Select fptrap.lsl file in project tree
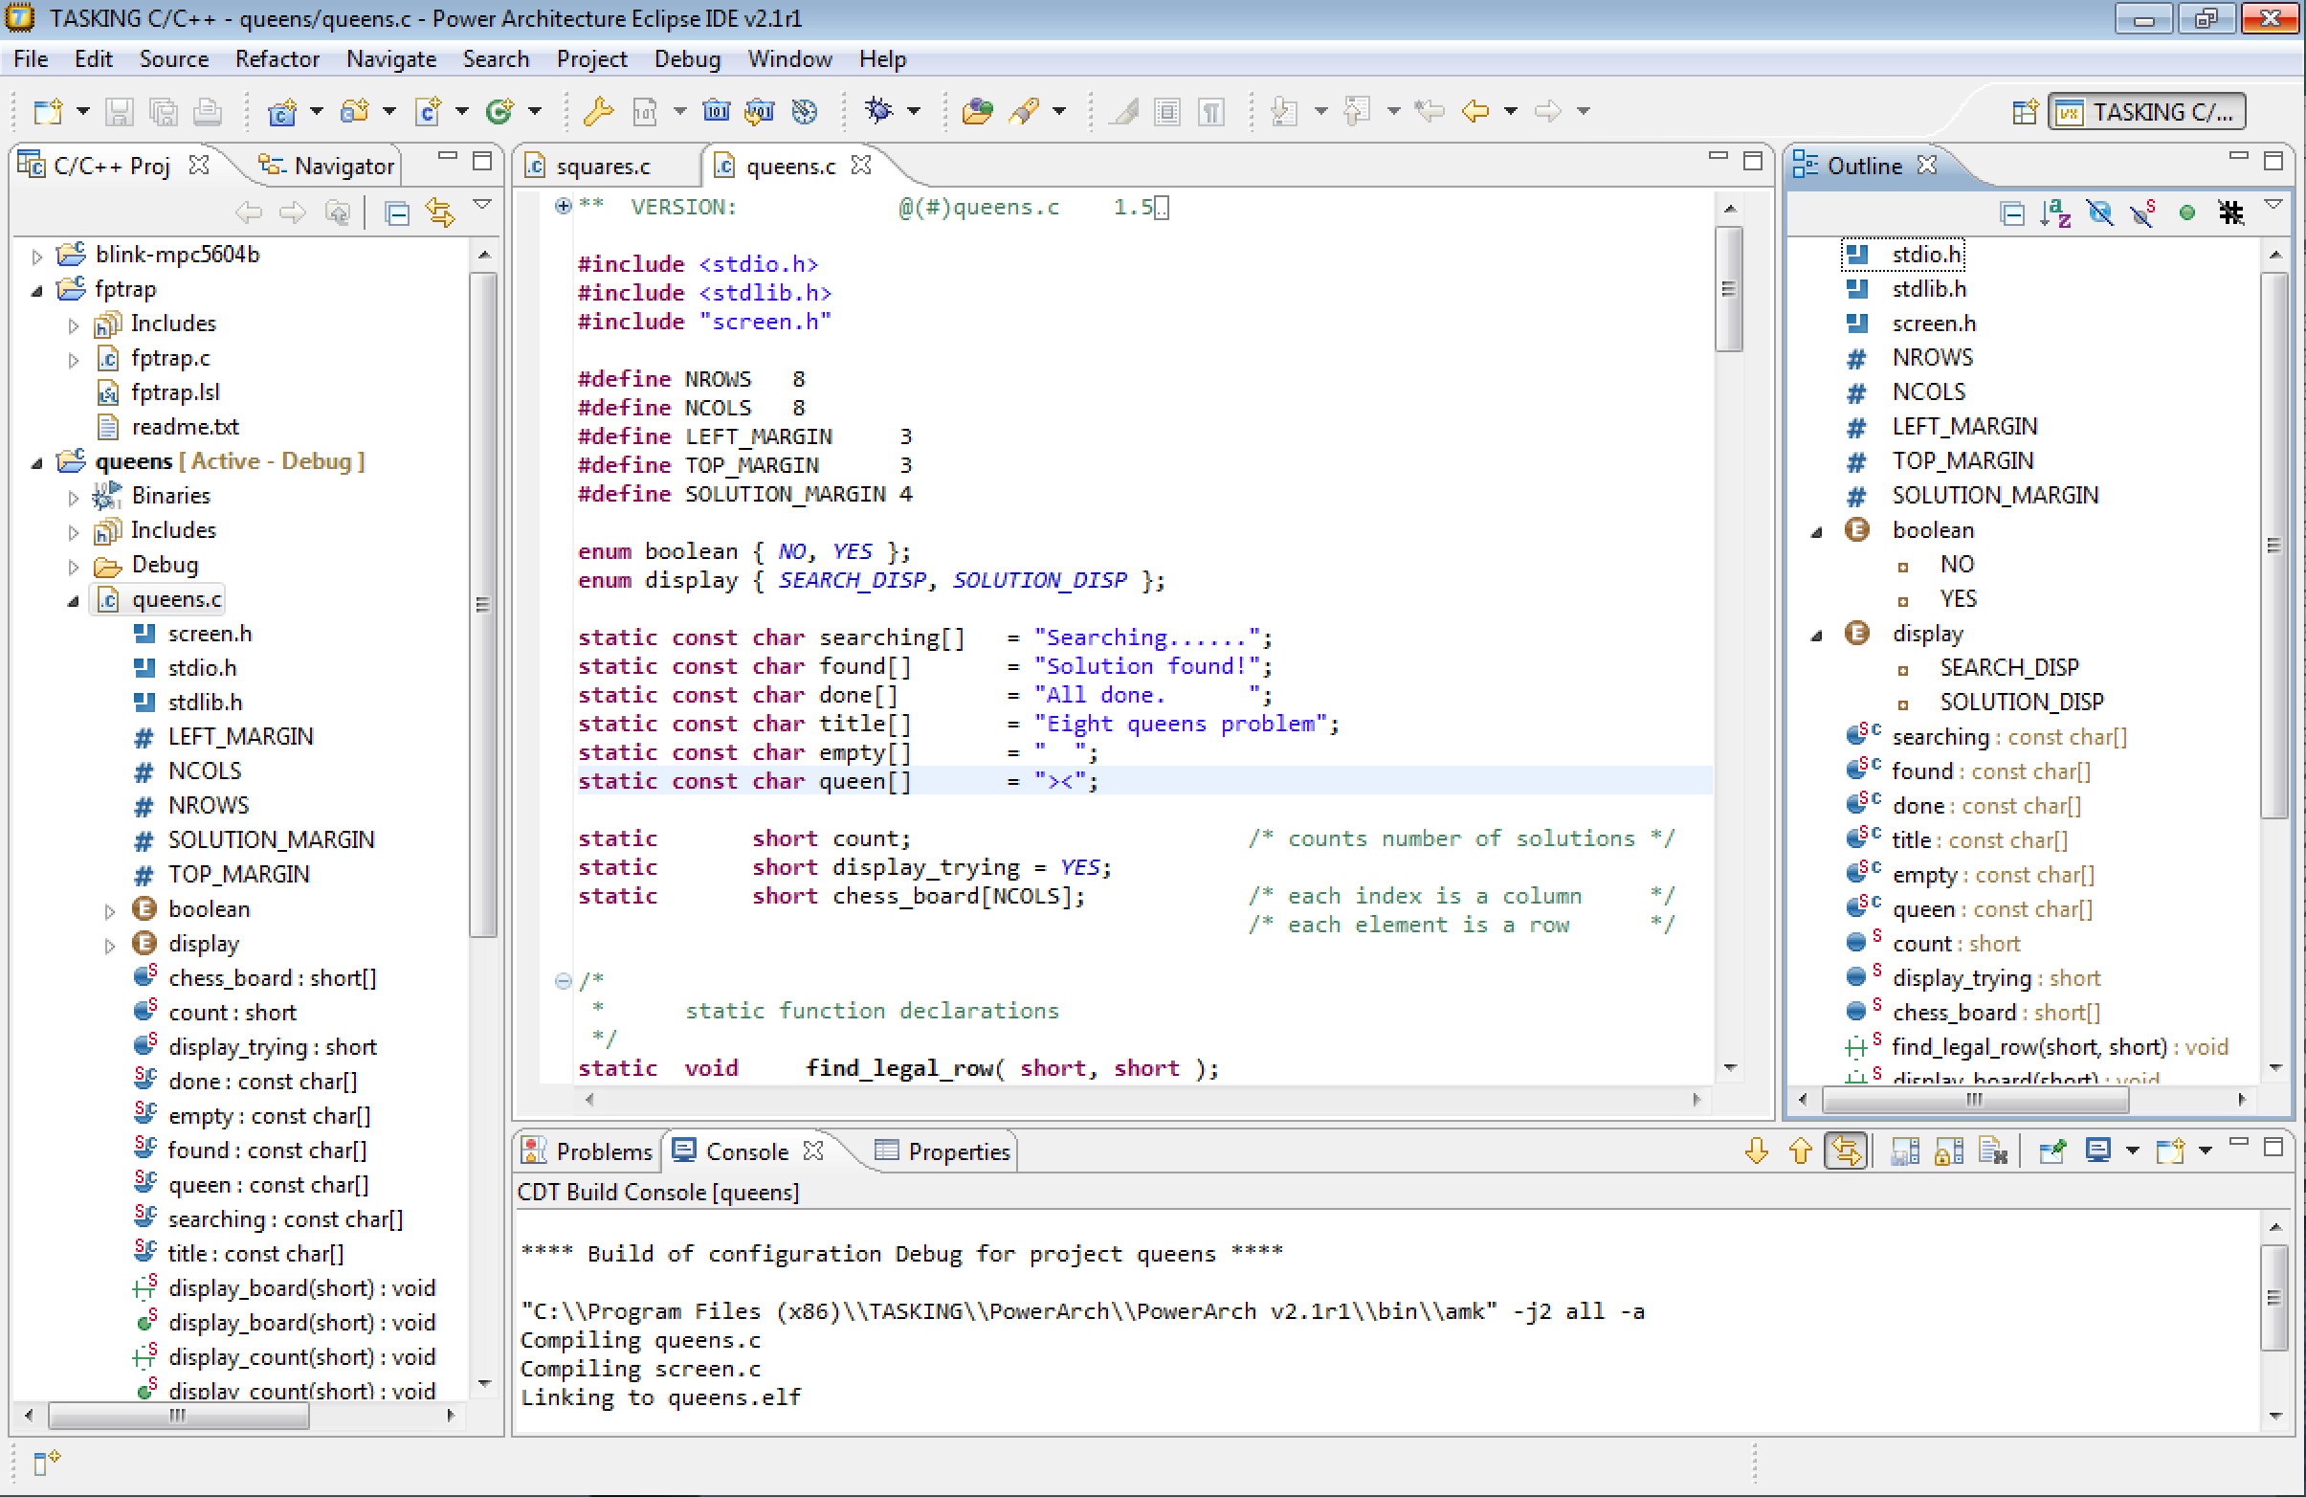Viewport: 2306px width, 1497px height. coord(174,393)
